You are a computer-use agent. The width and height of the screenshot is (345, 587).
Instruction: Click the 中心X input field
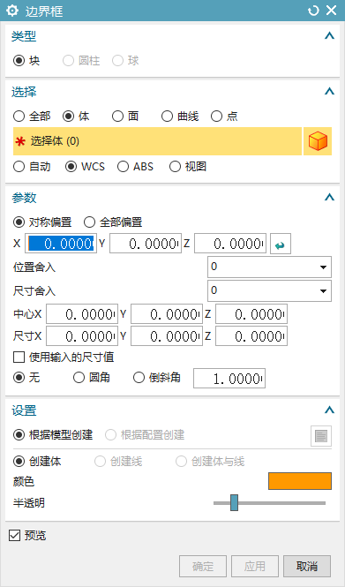click(x=82, y=314)
